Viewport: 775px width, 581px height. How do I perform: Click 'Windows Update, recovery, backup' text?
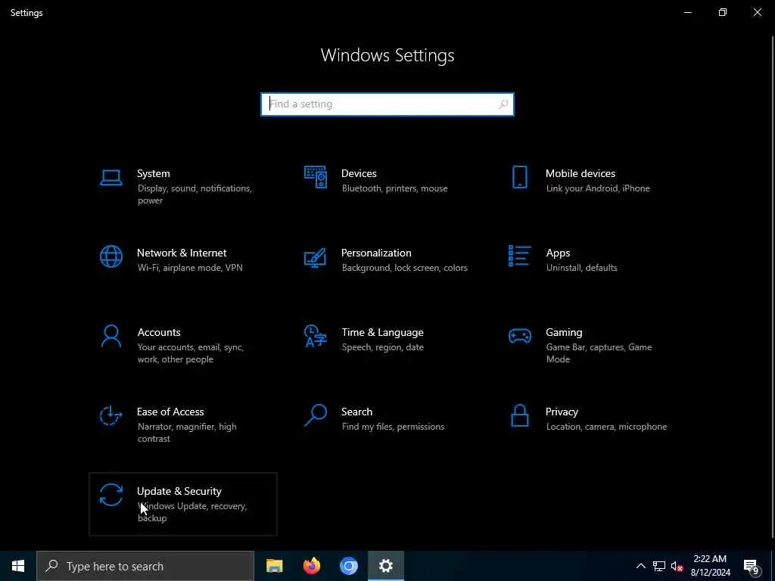pos(192,512)
